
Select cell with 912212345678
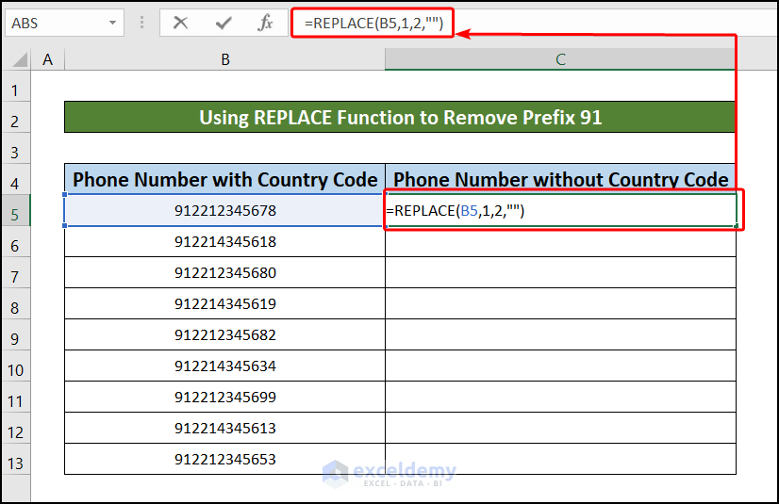[225, 210]
